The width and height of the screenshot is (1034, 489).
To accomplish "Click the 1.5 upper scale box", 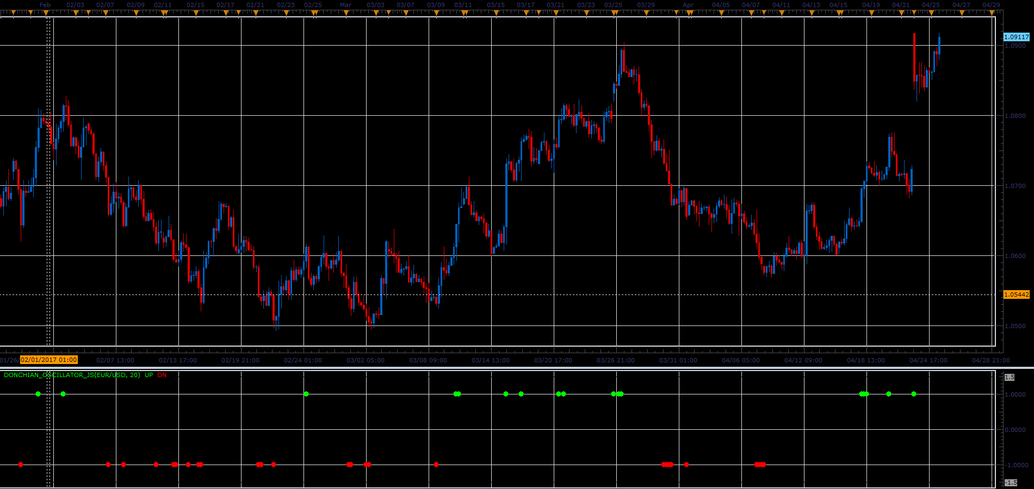I will click(1010, 377).
